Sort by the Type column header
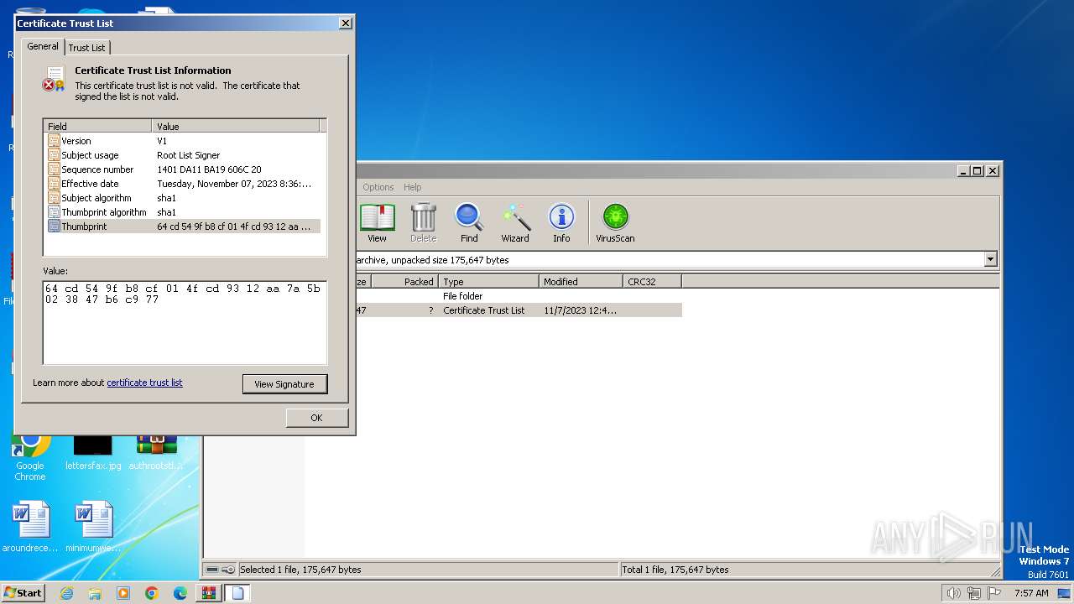Screen dimensions: 1074x604 tap(488, 282)
